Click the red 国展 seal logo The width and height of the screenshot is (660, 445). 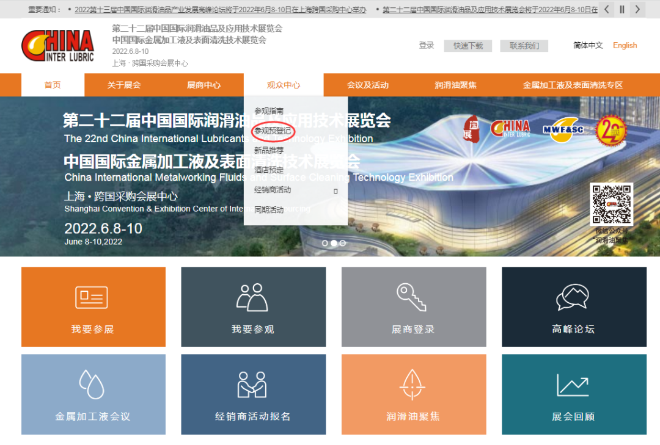pos(471,129)
